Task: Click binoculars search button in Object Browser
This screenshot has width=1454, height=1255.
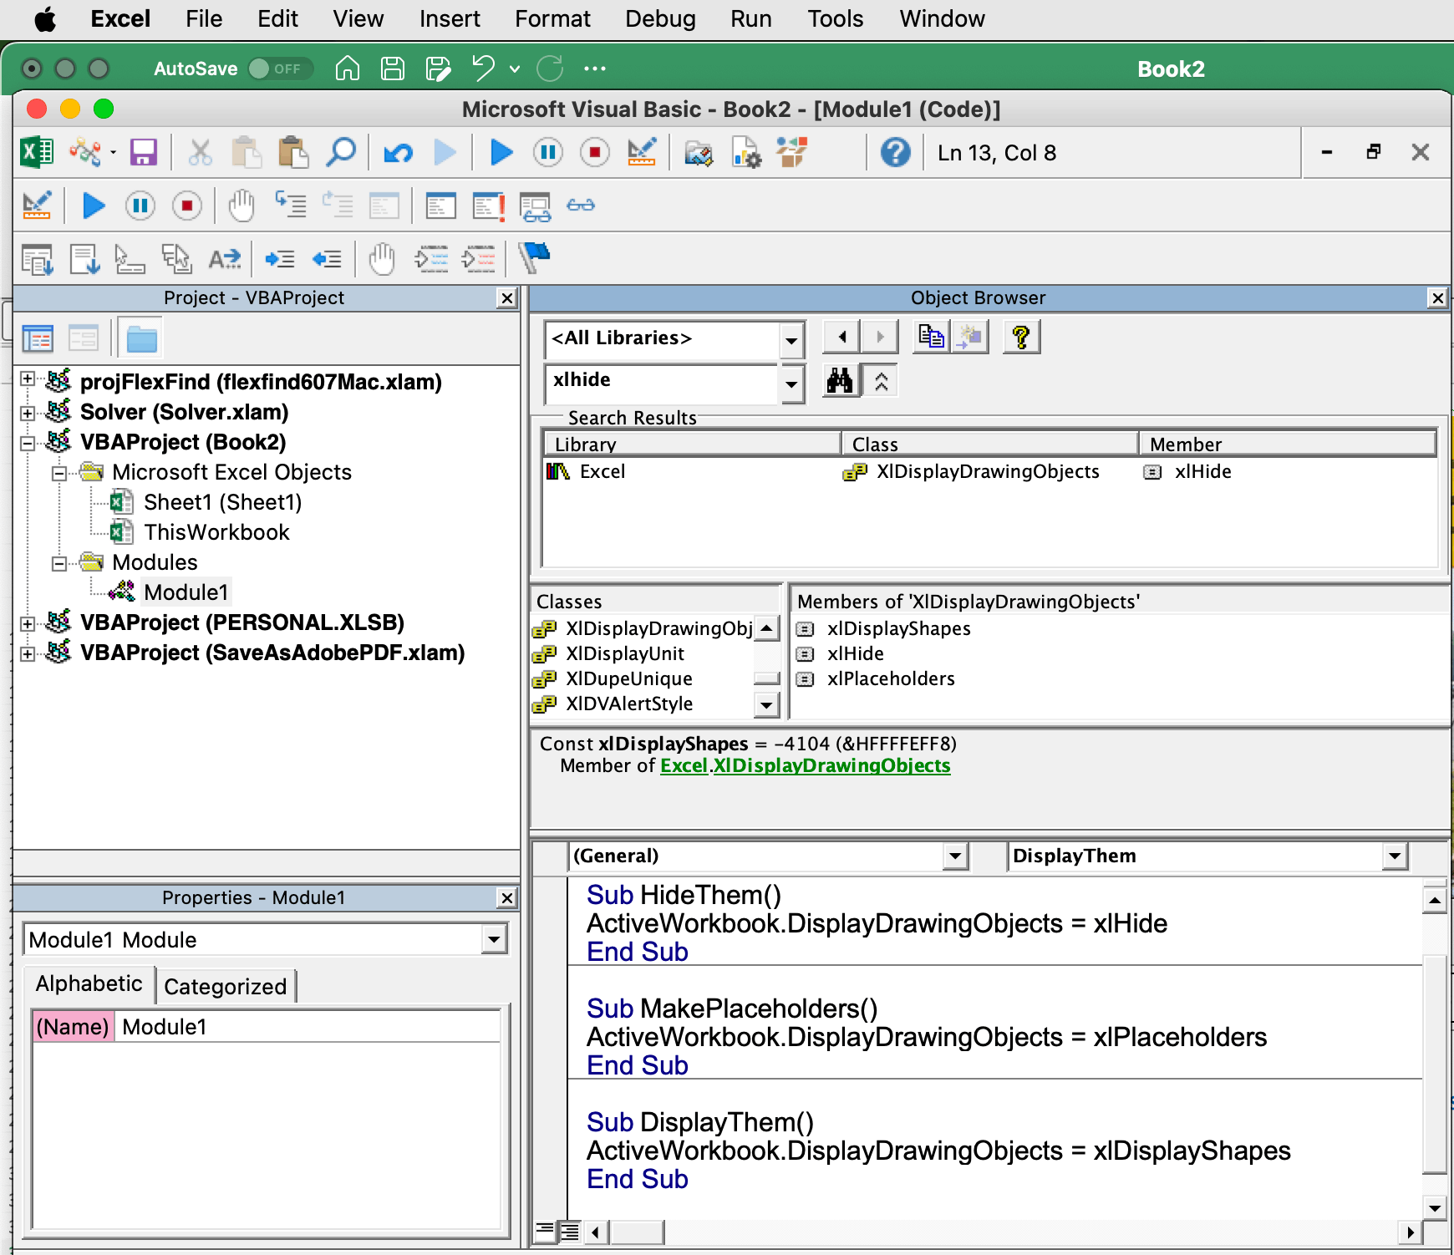Action: [840, 382]
